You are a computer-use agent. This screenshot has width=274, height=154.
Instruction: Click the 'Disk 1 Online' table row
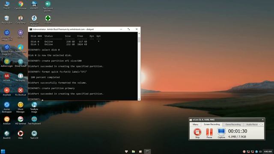(x=59, y=44)
